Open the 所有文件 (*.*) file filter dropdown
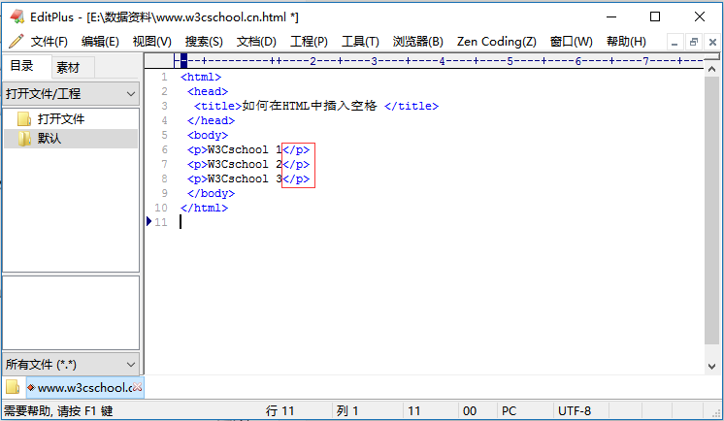This screenshot has width=724, height=421. coord(131,365)
